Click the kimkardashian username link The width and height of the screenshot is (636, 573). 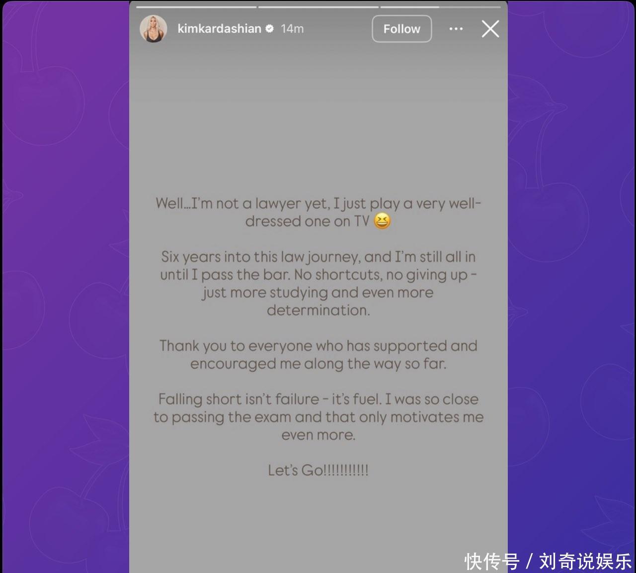219,29
